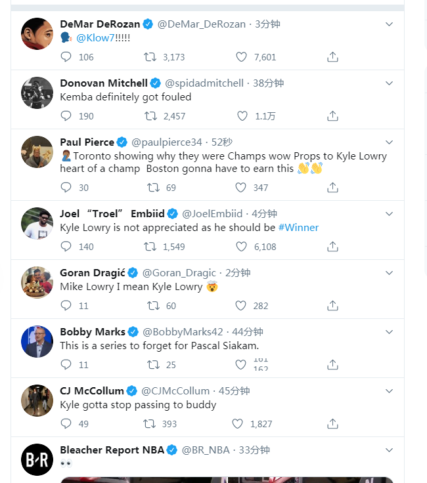Image resolution: width=427 pixels, height=483 pixels.
Task: Click Bleacher Report NBA's avatar
Action: point(37,460)
